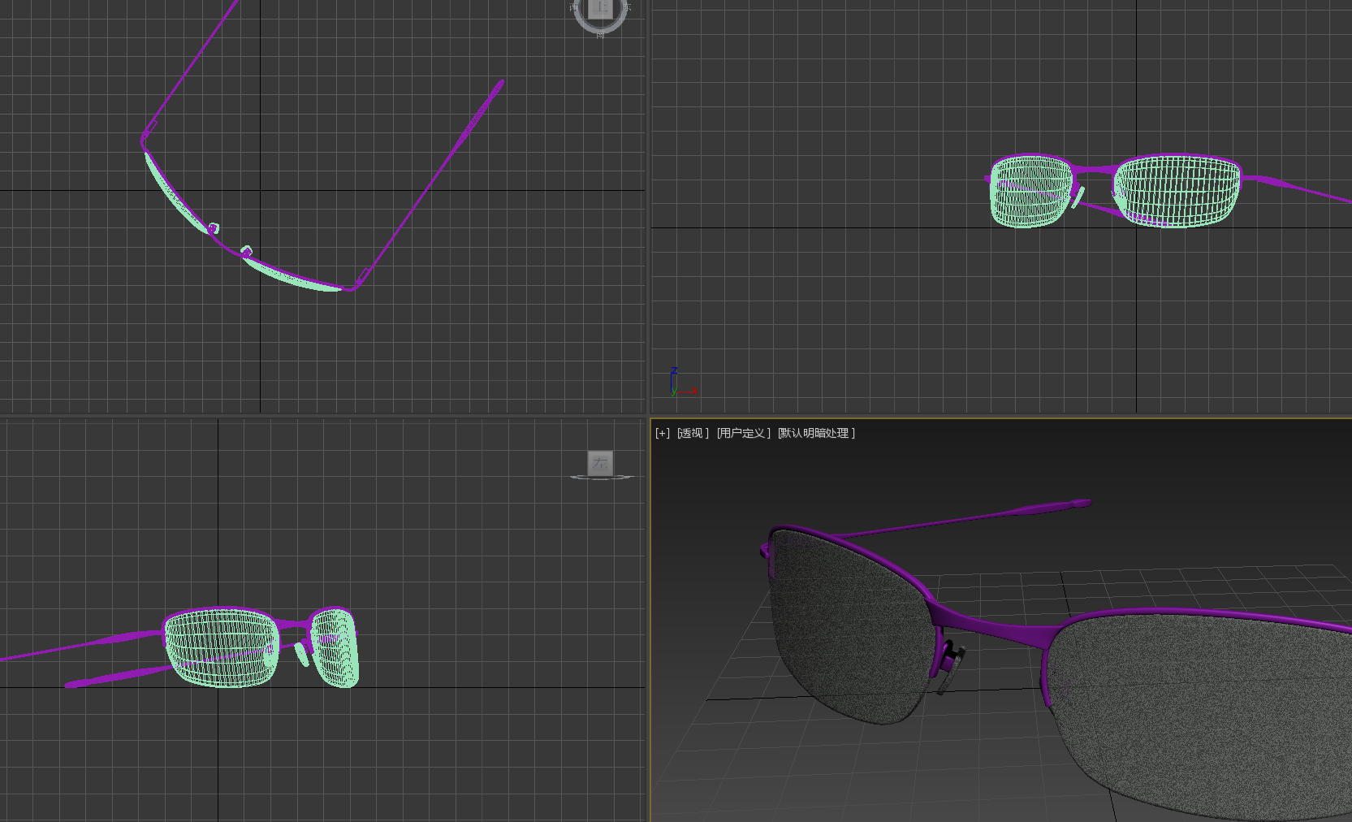1352x822 pixels.
Task: Select the large lens in left viewport
Action: 221,648
